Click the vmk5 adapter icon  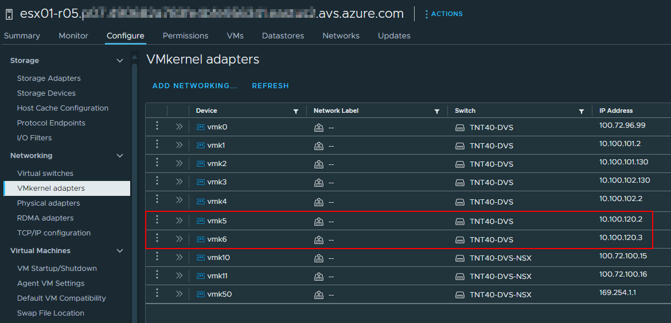[200, 221]
